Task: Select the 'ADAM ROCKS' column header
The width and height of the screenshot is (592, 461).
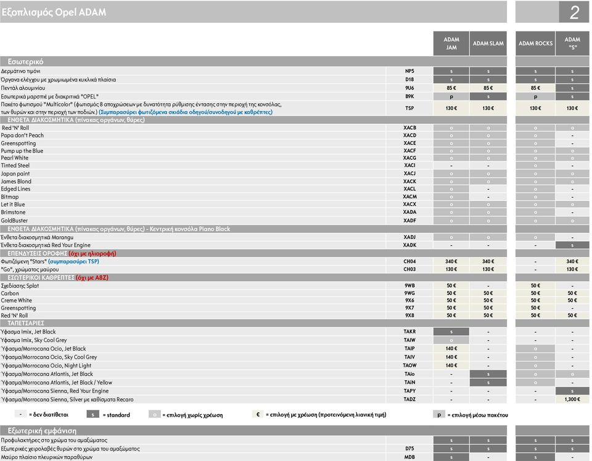Action: [x=535, y=43]
